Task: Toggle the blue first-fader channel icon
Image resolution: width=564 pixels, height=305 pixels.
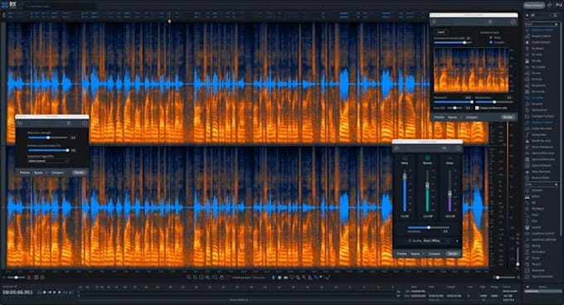Action: [404, 158]
